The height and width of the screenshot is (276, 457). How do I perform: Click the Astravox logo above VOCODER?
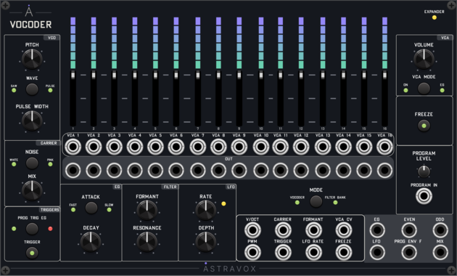click(x=29, y=11)
